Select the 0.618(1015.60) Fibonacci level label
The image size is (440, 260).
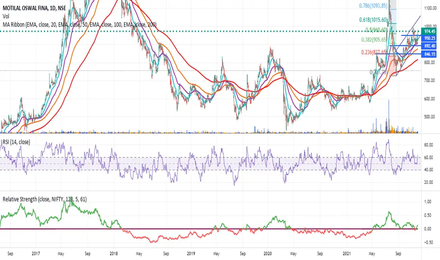373,20
